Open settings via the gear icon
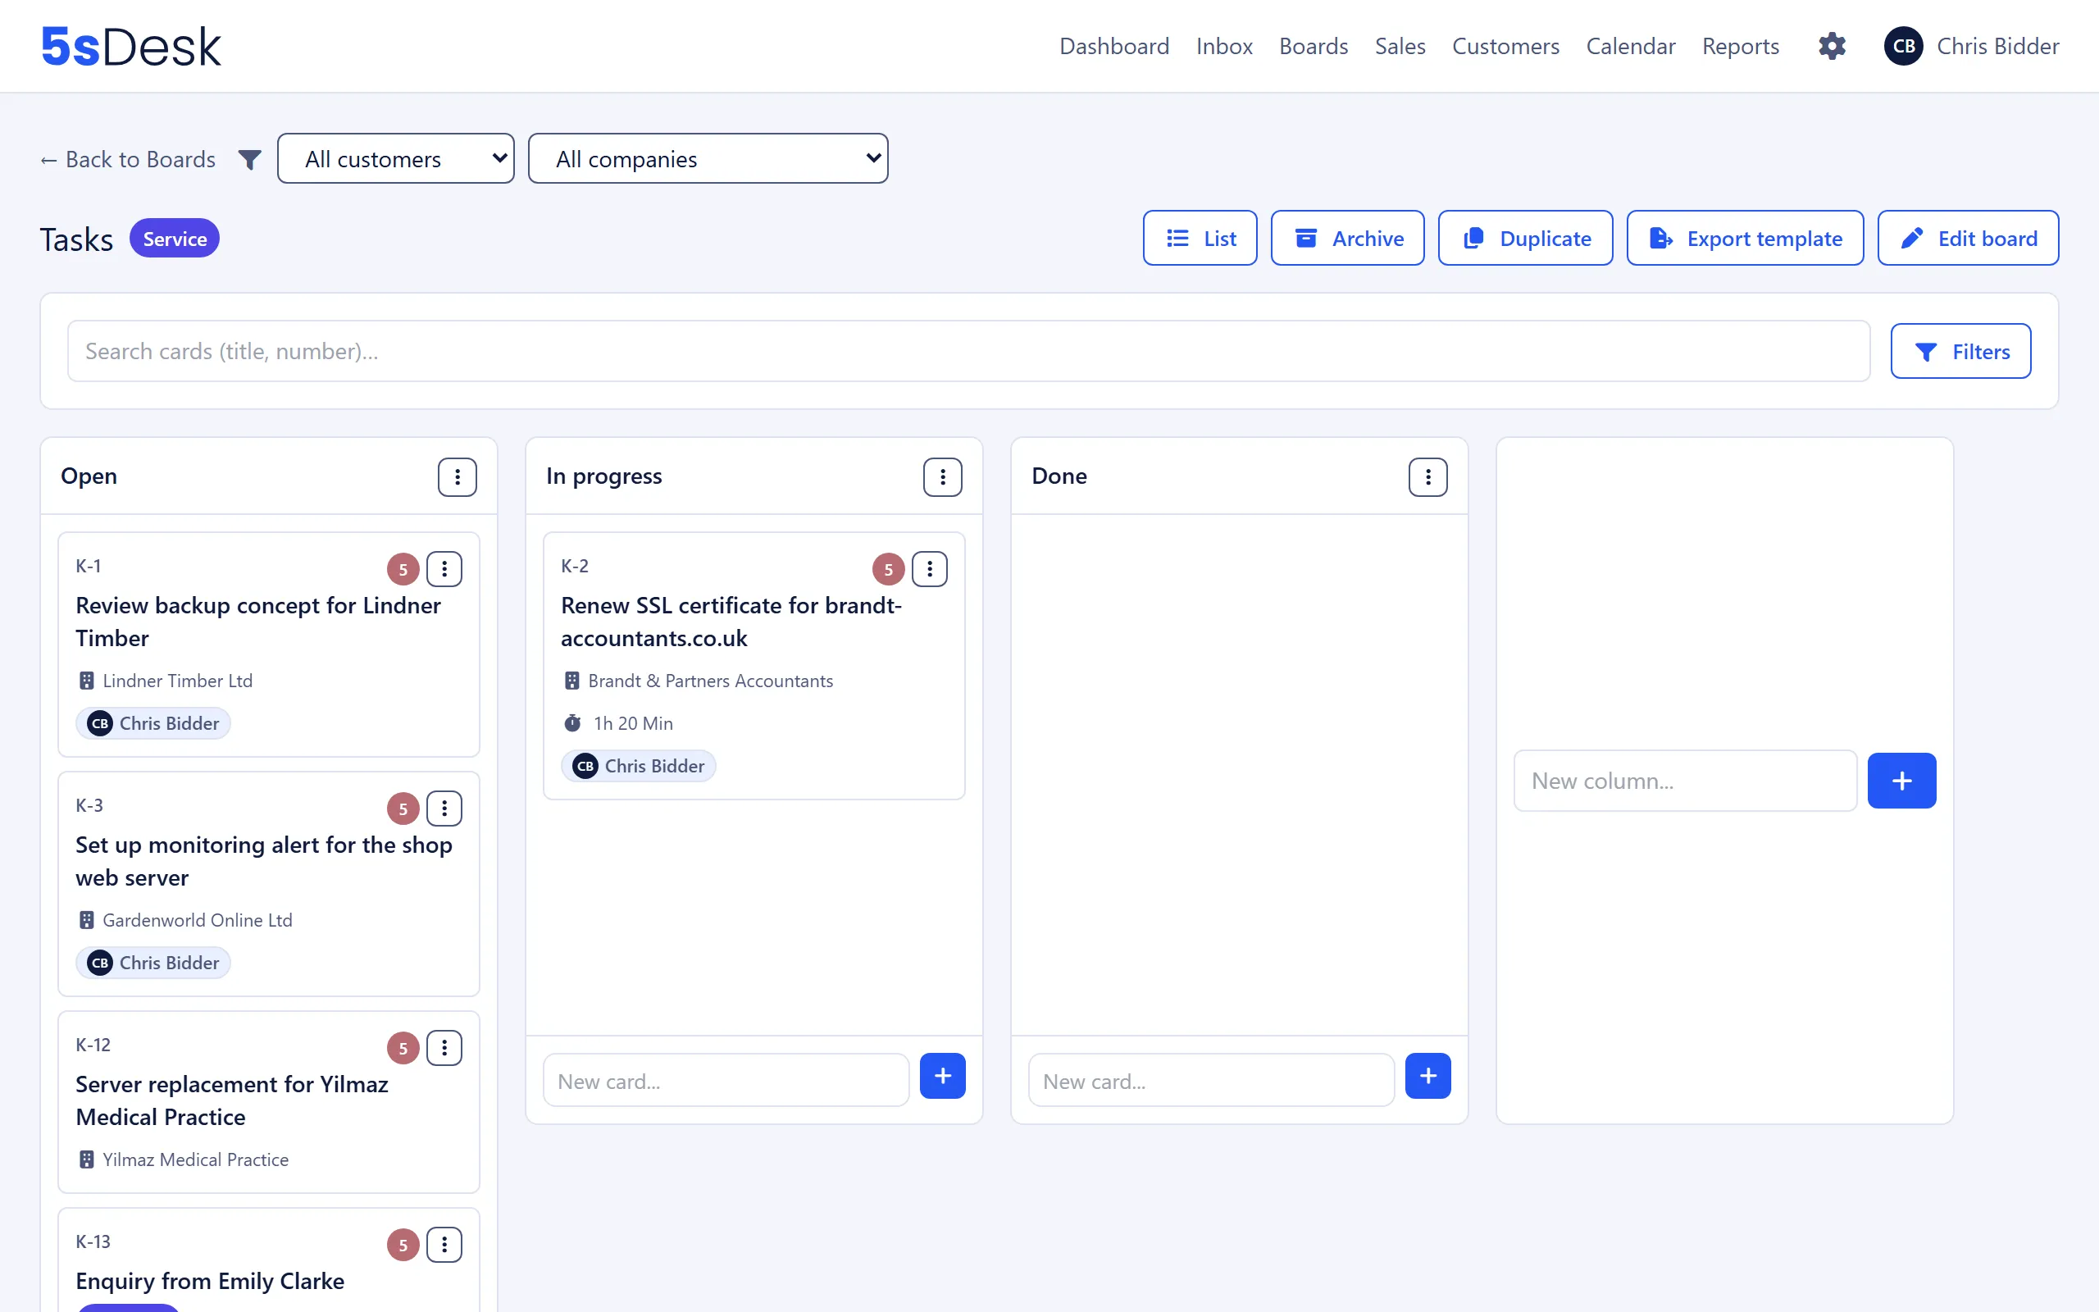The image size is (2099, 1312). pos(1832,46)
